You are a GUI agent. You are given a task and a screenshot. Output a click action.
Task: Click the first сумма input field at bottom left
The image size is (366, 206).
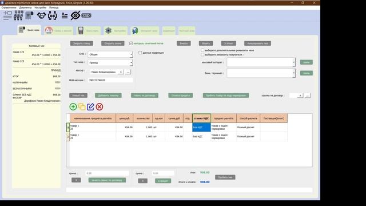pos(107,173)
